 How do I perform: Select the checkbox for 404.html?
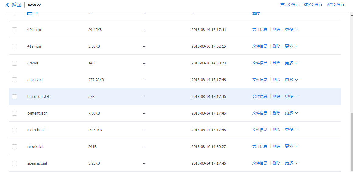coord(15,30)
